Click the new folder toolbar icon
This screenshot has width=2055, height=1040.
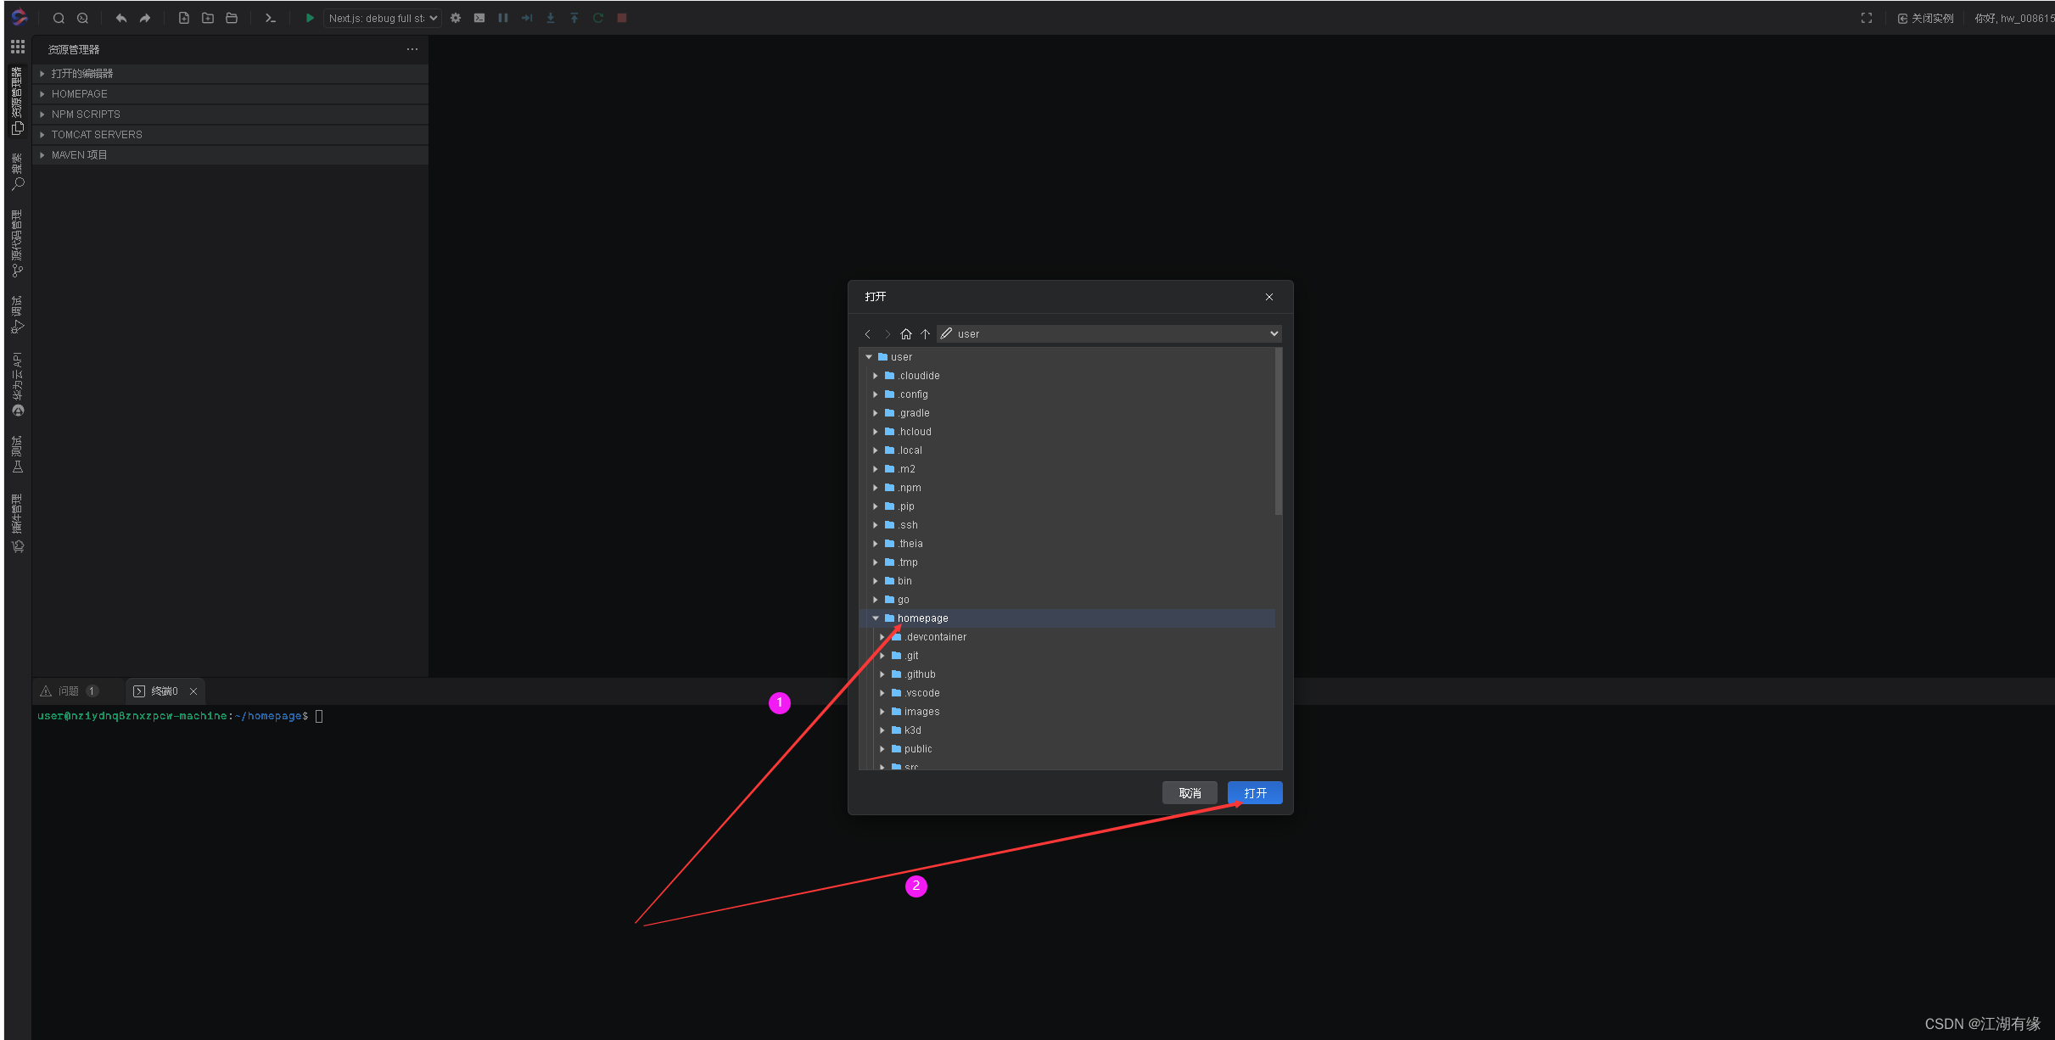208,18
